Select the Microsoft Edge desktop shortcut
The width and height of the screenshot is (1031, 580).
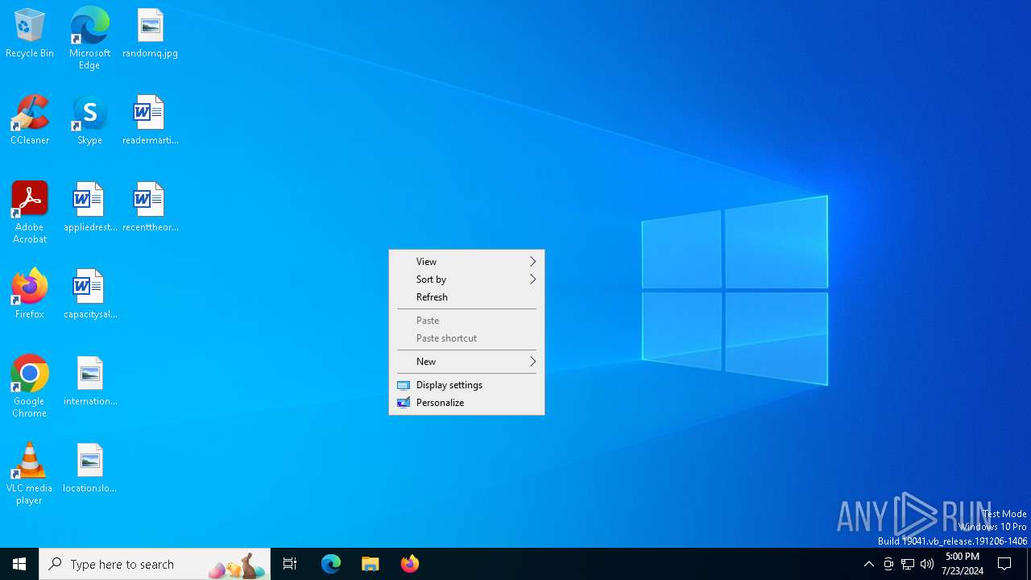click(89, 38)
